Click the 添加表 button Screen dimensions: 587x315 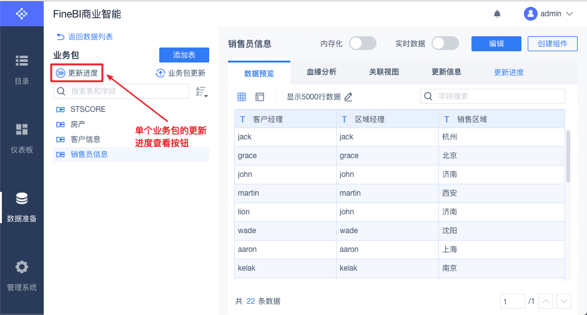click(x=184, y=55)
